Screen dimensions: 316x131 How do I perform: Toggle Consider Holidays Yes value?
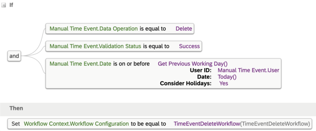point(224,83)
